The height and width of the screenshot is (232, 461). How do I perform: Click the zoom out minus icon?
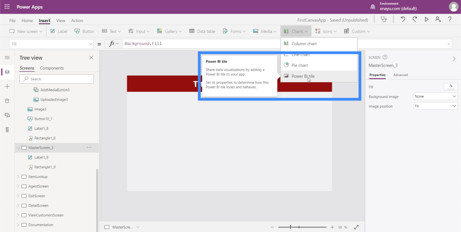point(272,227)
